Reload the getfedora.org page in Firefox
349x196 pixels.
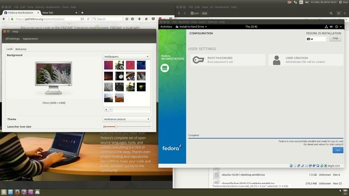(88, 19)
